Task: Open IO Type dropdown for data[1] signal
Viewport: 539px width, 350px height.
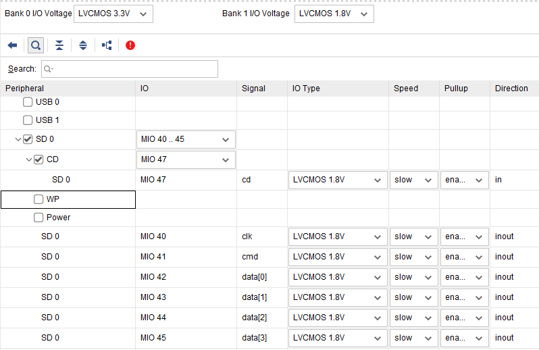Action: 338,298
